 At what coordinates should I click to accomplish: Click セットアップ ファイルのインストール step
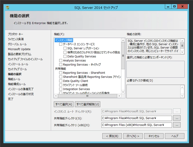(25, 59)
